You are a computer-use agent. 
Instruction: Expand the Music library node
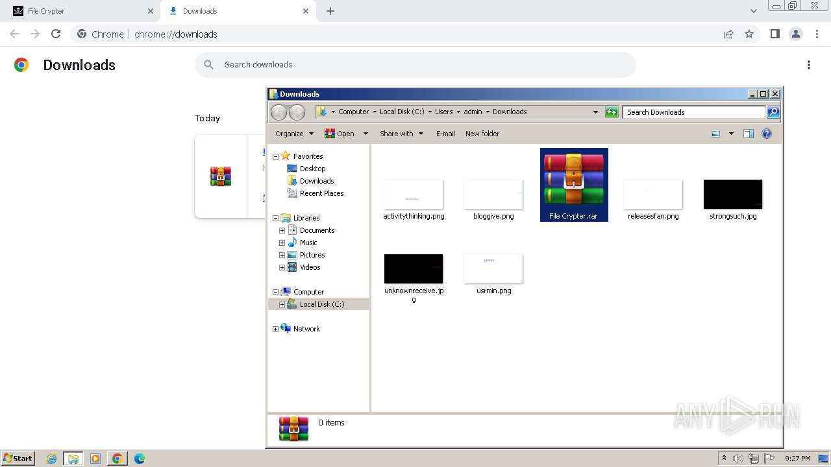282,243
